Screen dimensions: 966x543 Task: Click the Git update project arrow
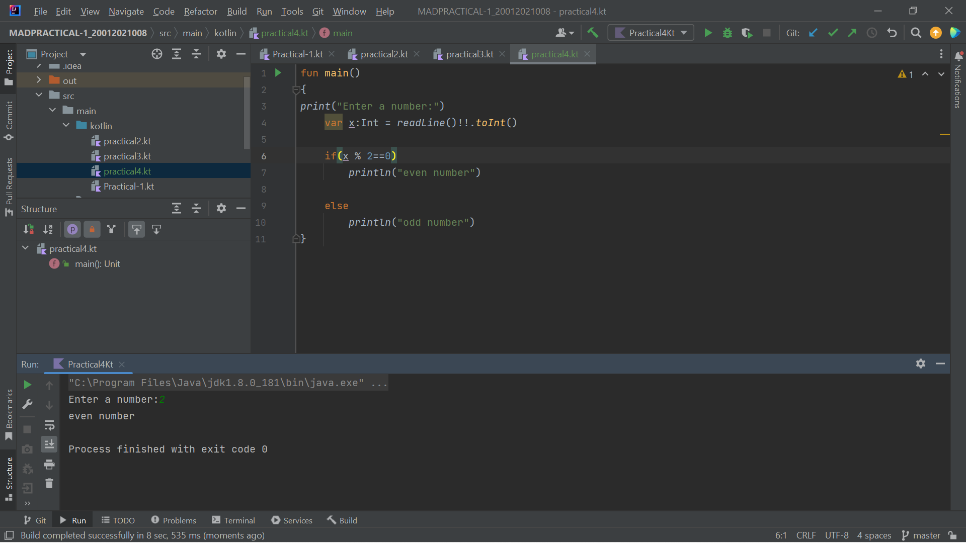click(813, 33)
